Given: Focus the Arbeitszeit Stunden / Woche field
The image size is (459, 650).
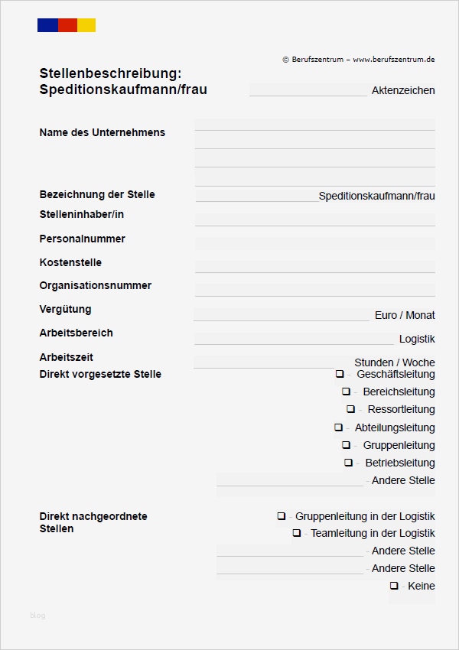Looking at the screenshot, I should click(272, 362).
